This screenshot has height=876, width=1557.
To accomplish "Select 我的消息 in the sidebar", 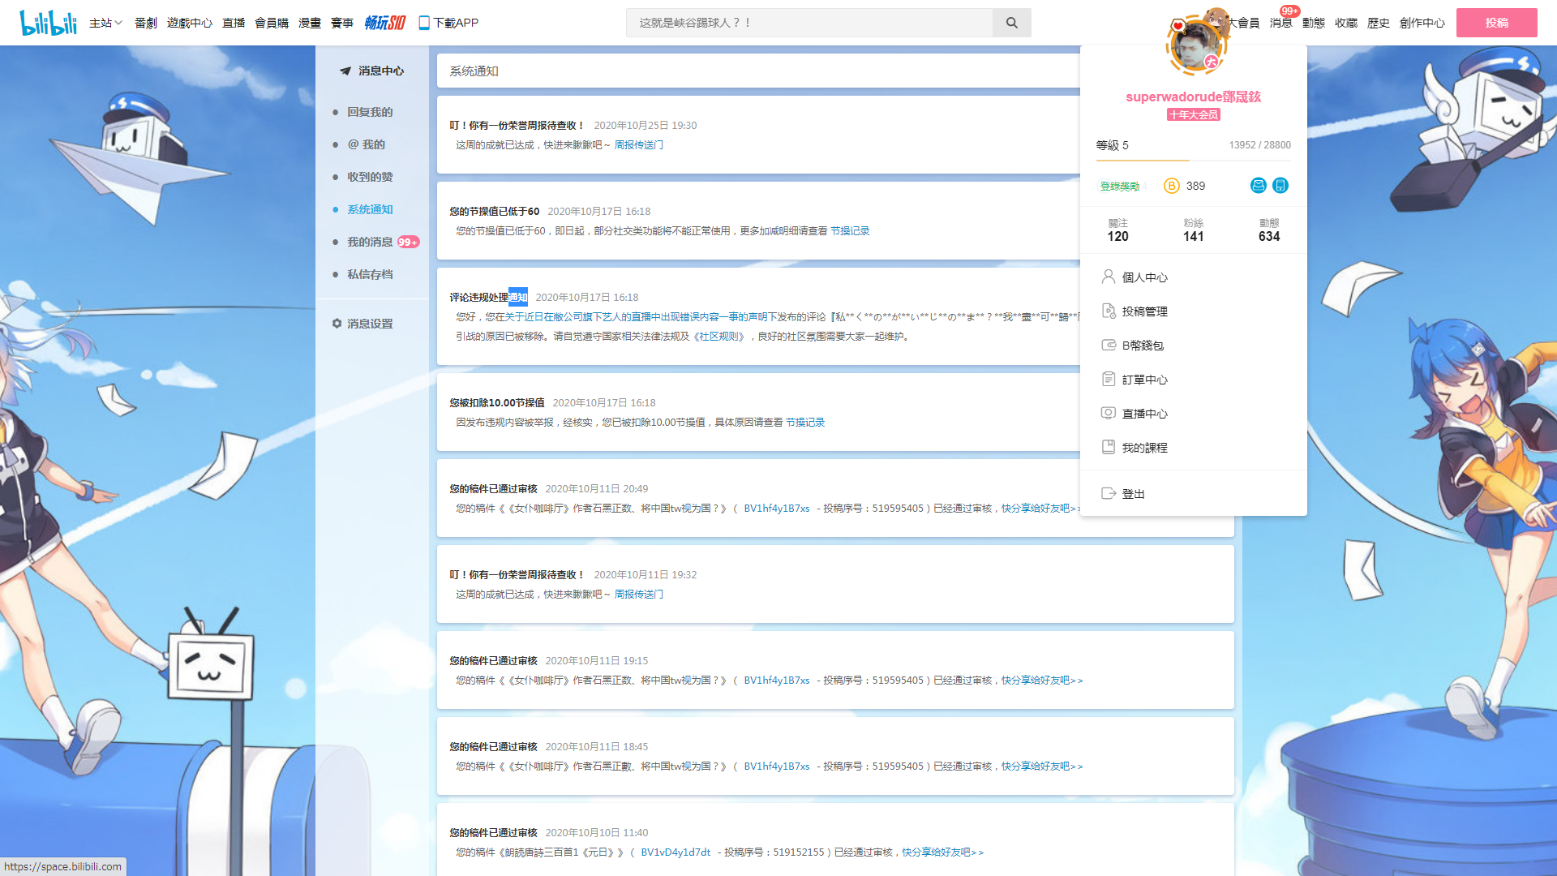I will click(x=370, y=242).
